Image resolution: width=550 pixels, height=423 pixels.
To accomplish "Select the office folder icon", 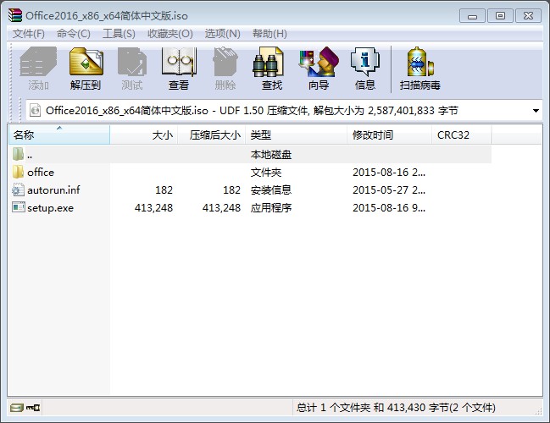I will [19, 172].
